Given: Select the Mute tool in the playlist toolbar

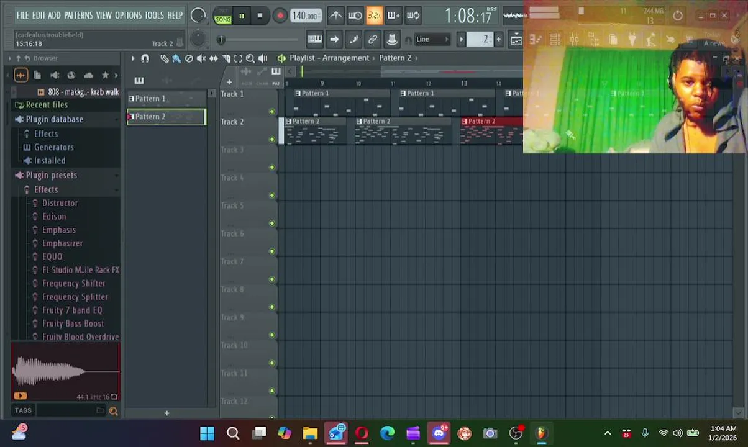Looking at the screenshot, I should pyautogui.click(x=201, y=58).
